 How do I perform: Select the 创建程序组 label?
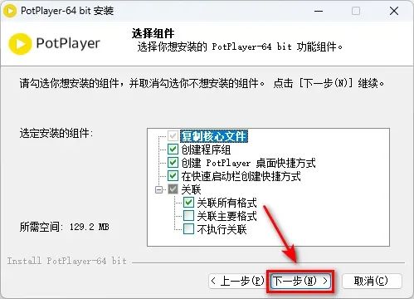point(206,149)
